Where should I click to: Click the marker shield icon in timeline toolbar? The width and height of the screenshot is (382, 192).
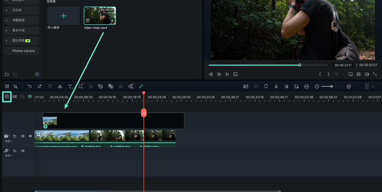pos(266,86)
